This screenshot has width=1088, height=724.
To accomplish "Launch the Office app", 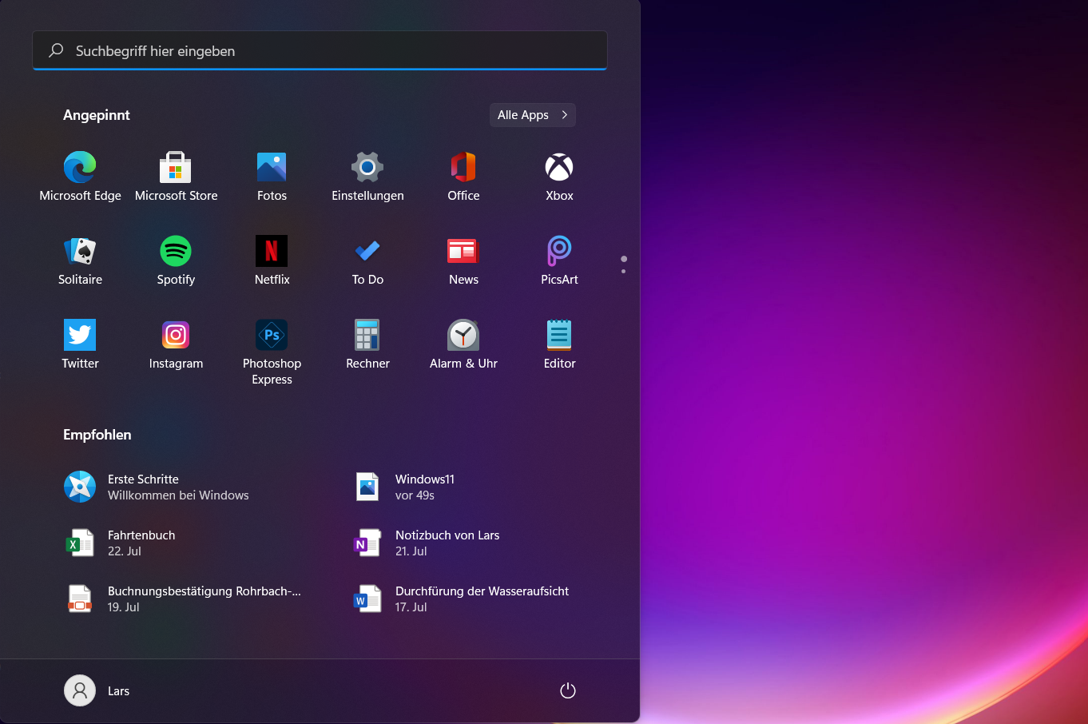I will pyautogui.click(x=463, y=177).
